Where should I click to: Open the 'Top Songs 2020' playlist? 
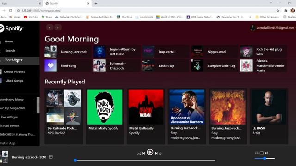[x=12, y=108]
